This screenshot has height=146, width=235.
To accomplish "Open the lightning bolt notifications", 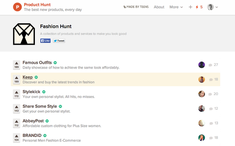I will point(199,7).
